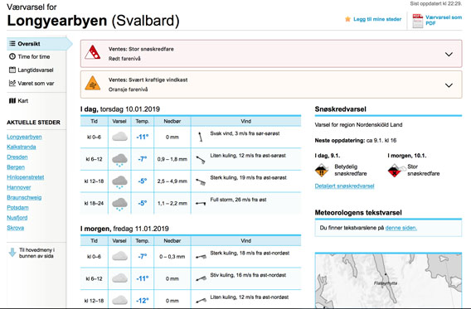
Task: Click Legg til mine steder link
Action: 377,19
